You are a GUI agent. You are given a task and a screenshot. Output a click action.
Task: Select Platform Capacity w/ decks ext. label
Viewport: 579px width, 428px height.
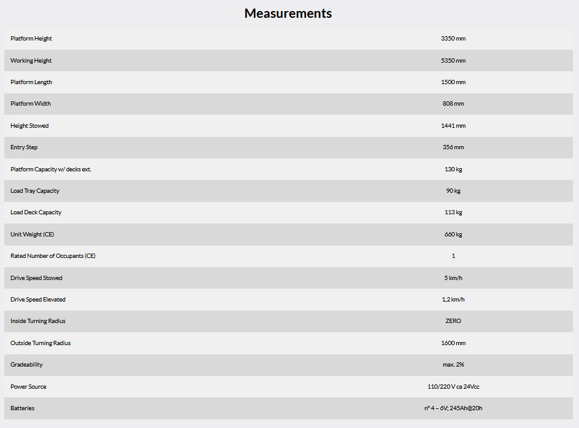coord(51,169)
